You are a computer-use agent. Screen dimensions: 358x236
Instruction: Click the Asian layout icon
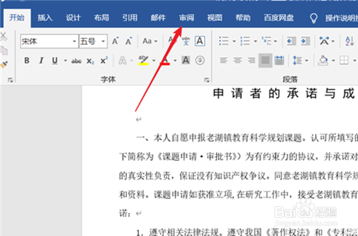tap(325, 41)
